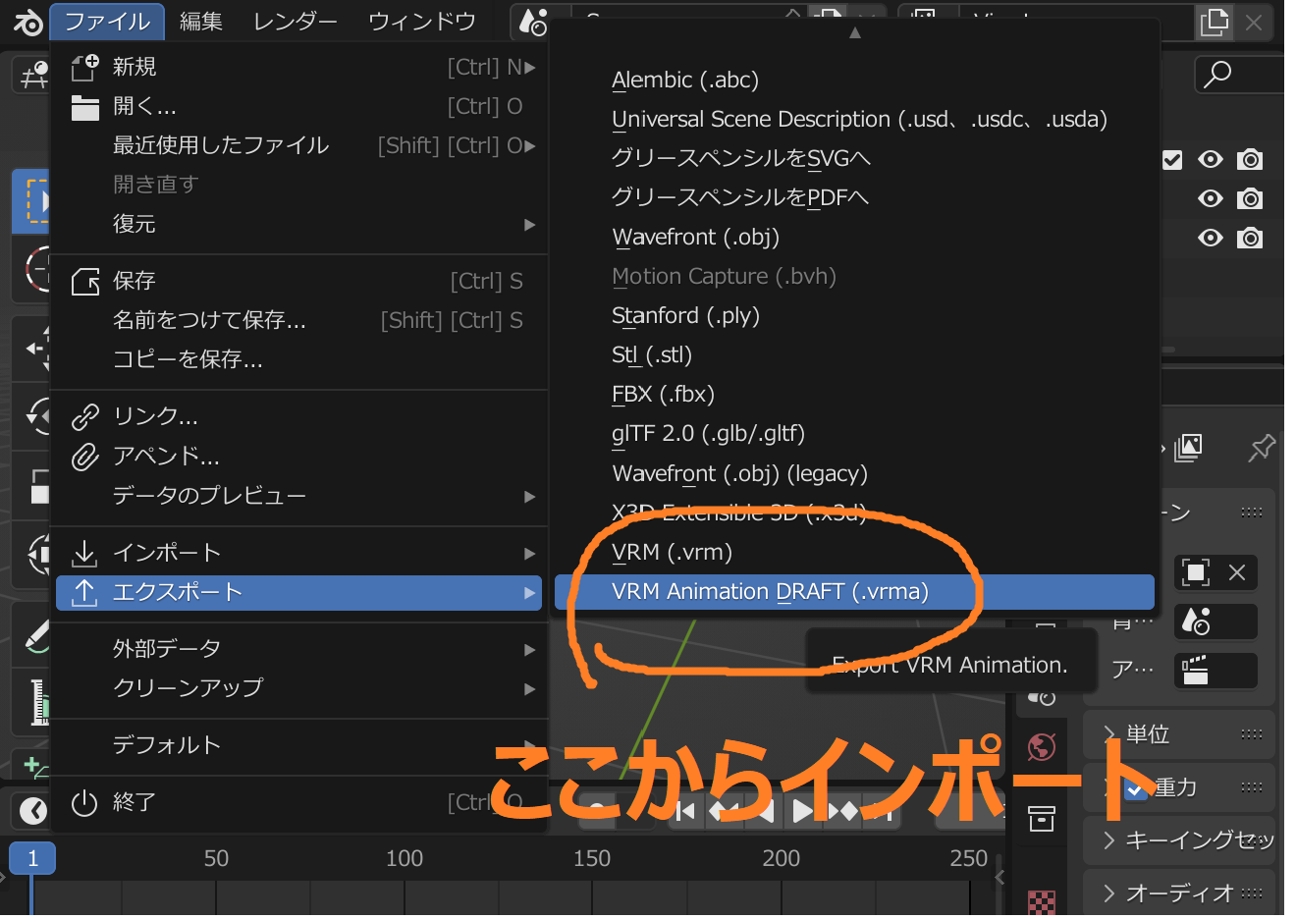The width and height of the screenshot is (1296, 919).
Task: Open the クリーンアップ submenu
Action: [x=299, y=688]
